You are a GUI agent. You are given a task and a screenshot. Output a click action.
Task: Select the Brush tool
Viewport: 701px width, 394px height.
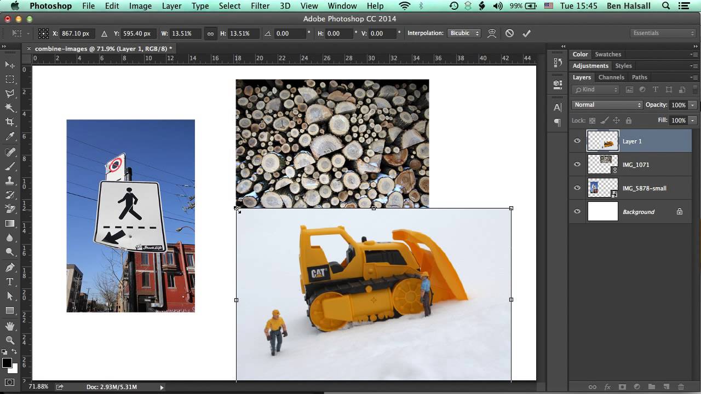pyautogui.click(x=10, y=166)
